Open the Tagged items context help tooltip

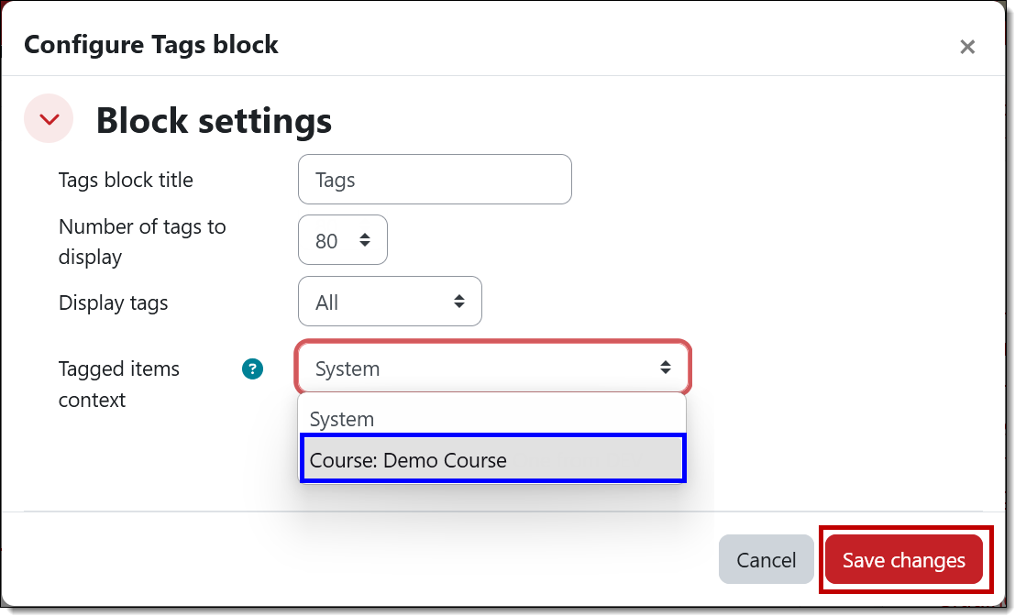(x=251, y=368)
